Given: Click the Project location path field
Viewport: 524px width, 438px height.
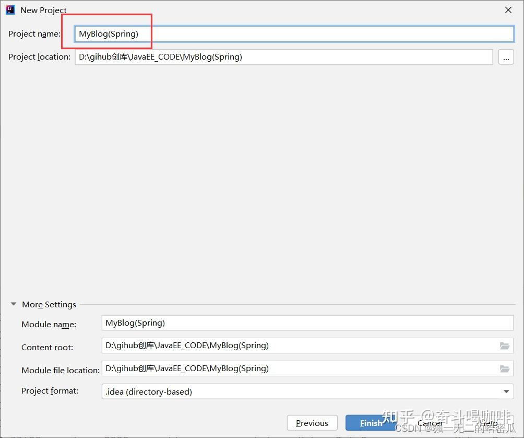Looking at the screenshot, I should [x=284, y=57].
